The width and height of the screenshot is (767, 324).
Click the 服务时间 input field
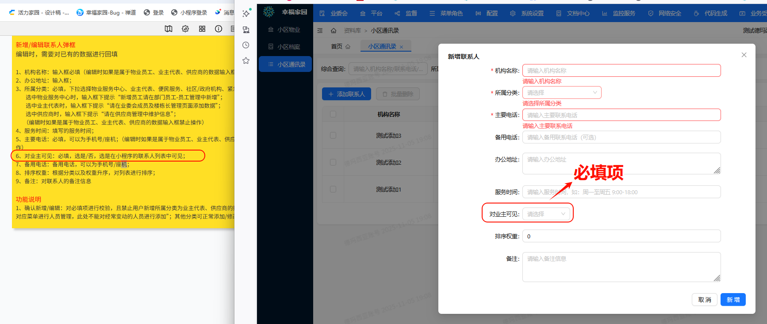(621, 192)
